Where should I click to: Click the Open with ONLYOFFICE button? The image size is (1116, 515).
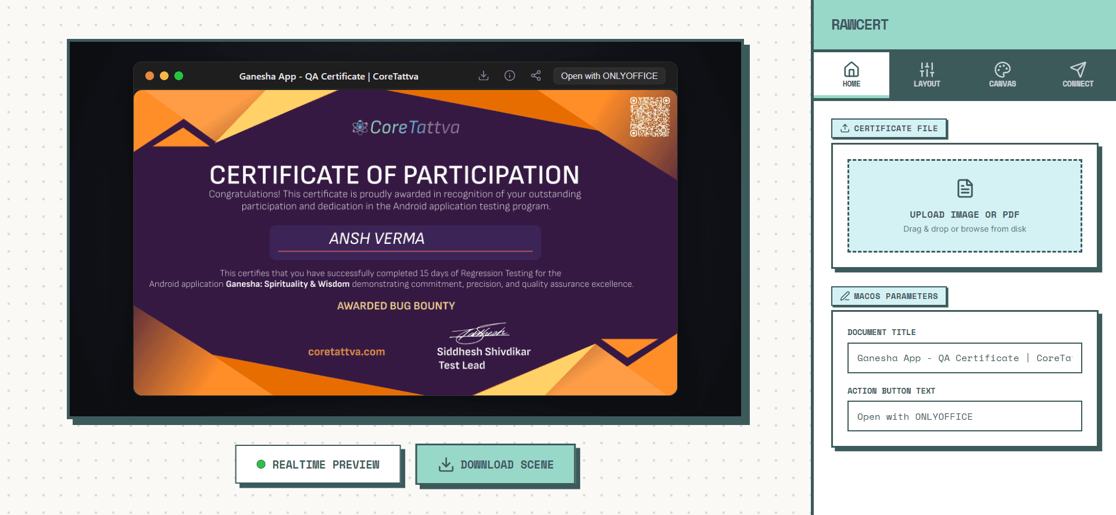coord(609,76)
